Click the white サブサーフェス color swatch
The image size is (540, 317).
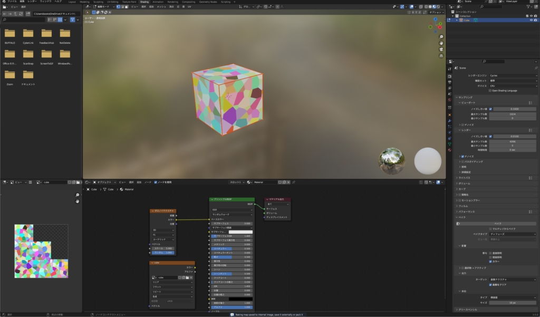(x=240, y=232)
